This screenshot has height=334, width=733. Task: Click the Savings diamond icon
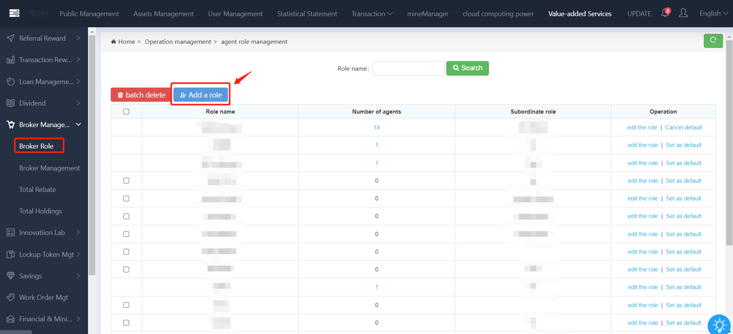point(11,276)
